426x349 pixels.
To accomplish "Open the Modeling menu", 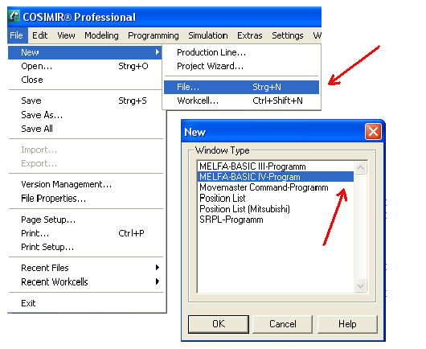I will [x=101, y=35].
